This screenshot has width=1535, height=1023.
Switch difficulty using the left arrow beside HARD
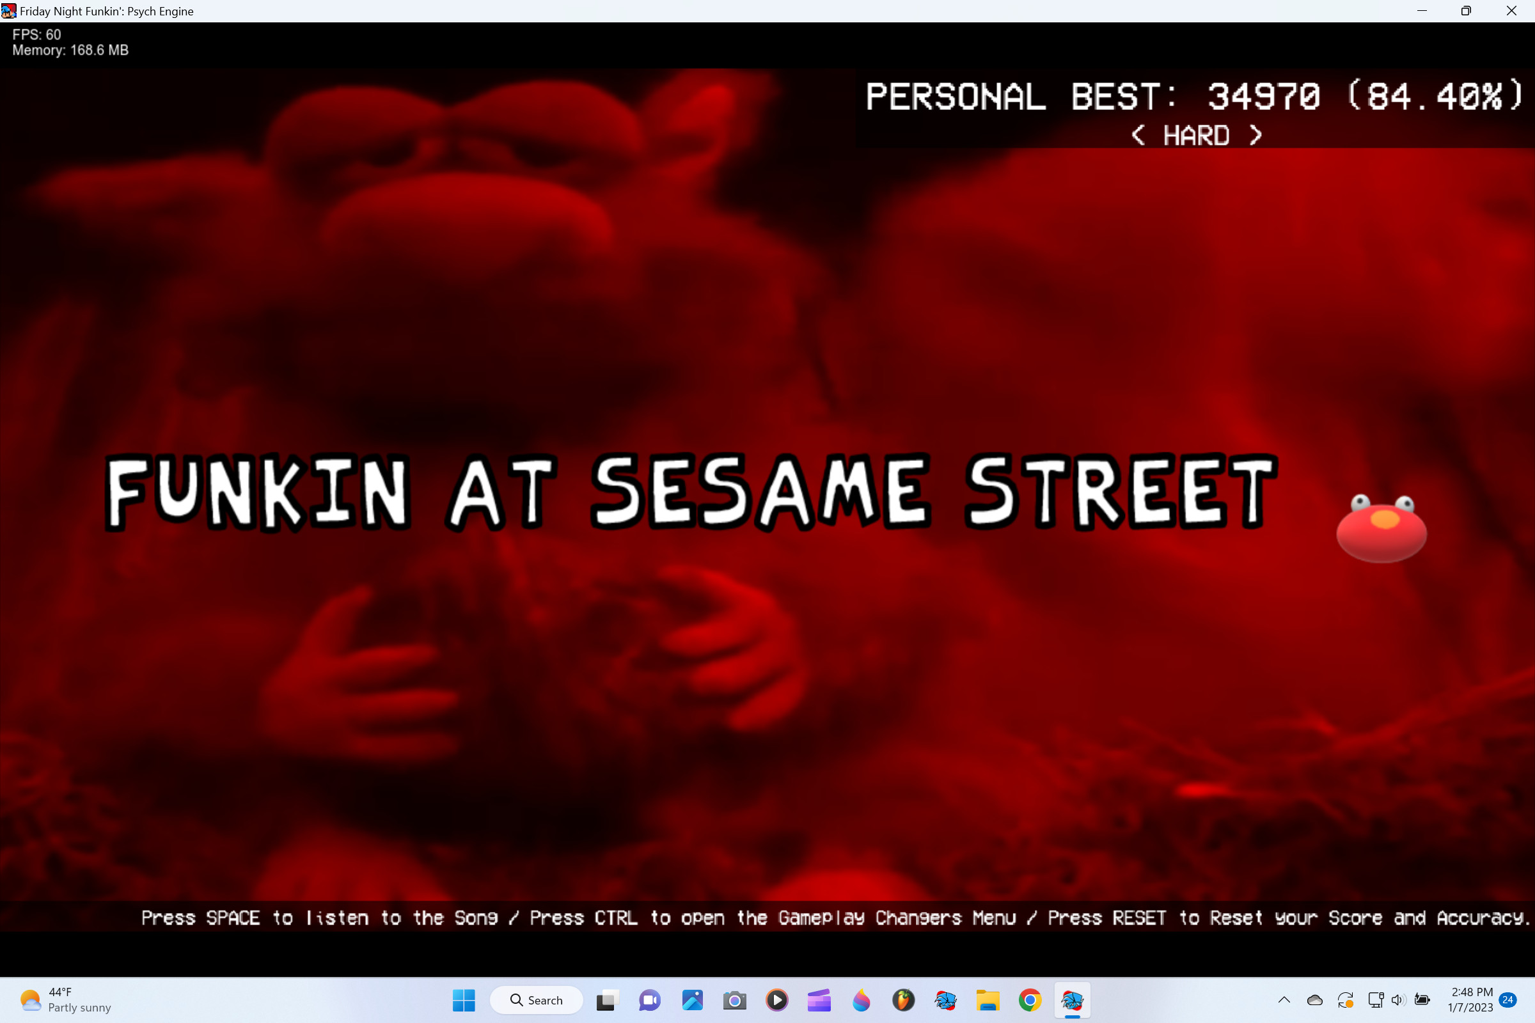click(1138, 135)
